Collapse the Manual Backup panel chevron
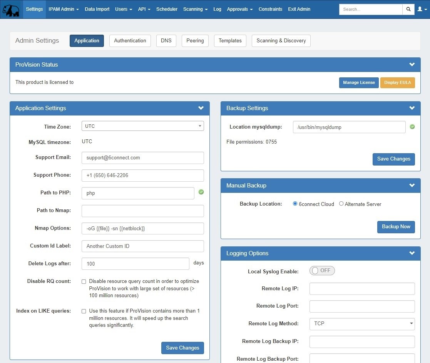Image resolution: width=430 pixels, height=363 pixels. pos(412,186)
